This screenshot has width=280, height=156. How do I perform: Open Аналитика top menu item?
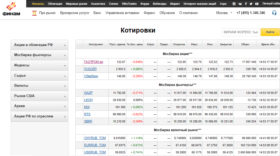(x=98, y=4)
